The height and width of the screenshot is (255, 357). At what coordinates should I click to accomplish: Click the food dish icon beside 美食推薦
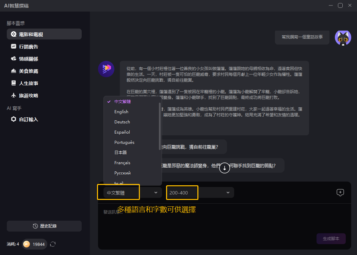click(14, 71)
